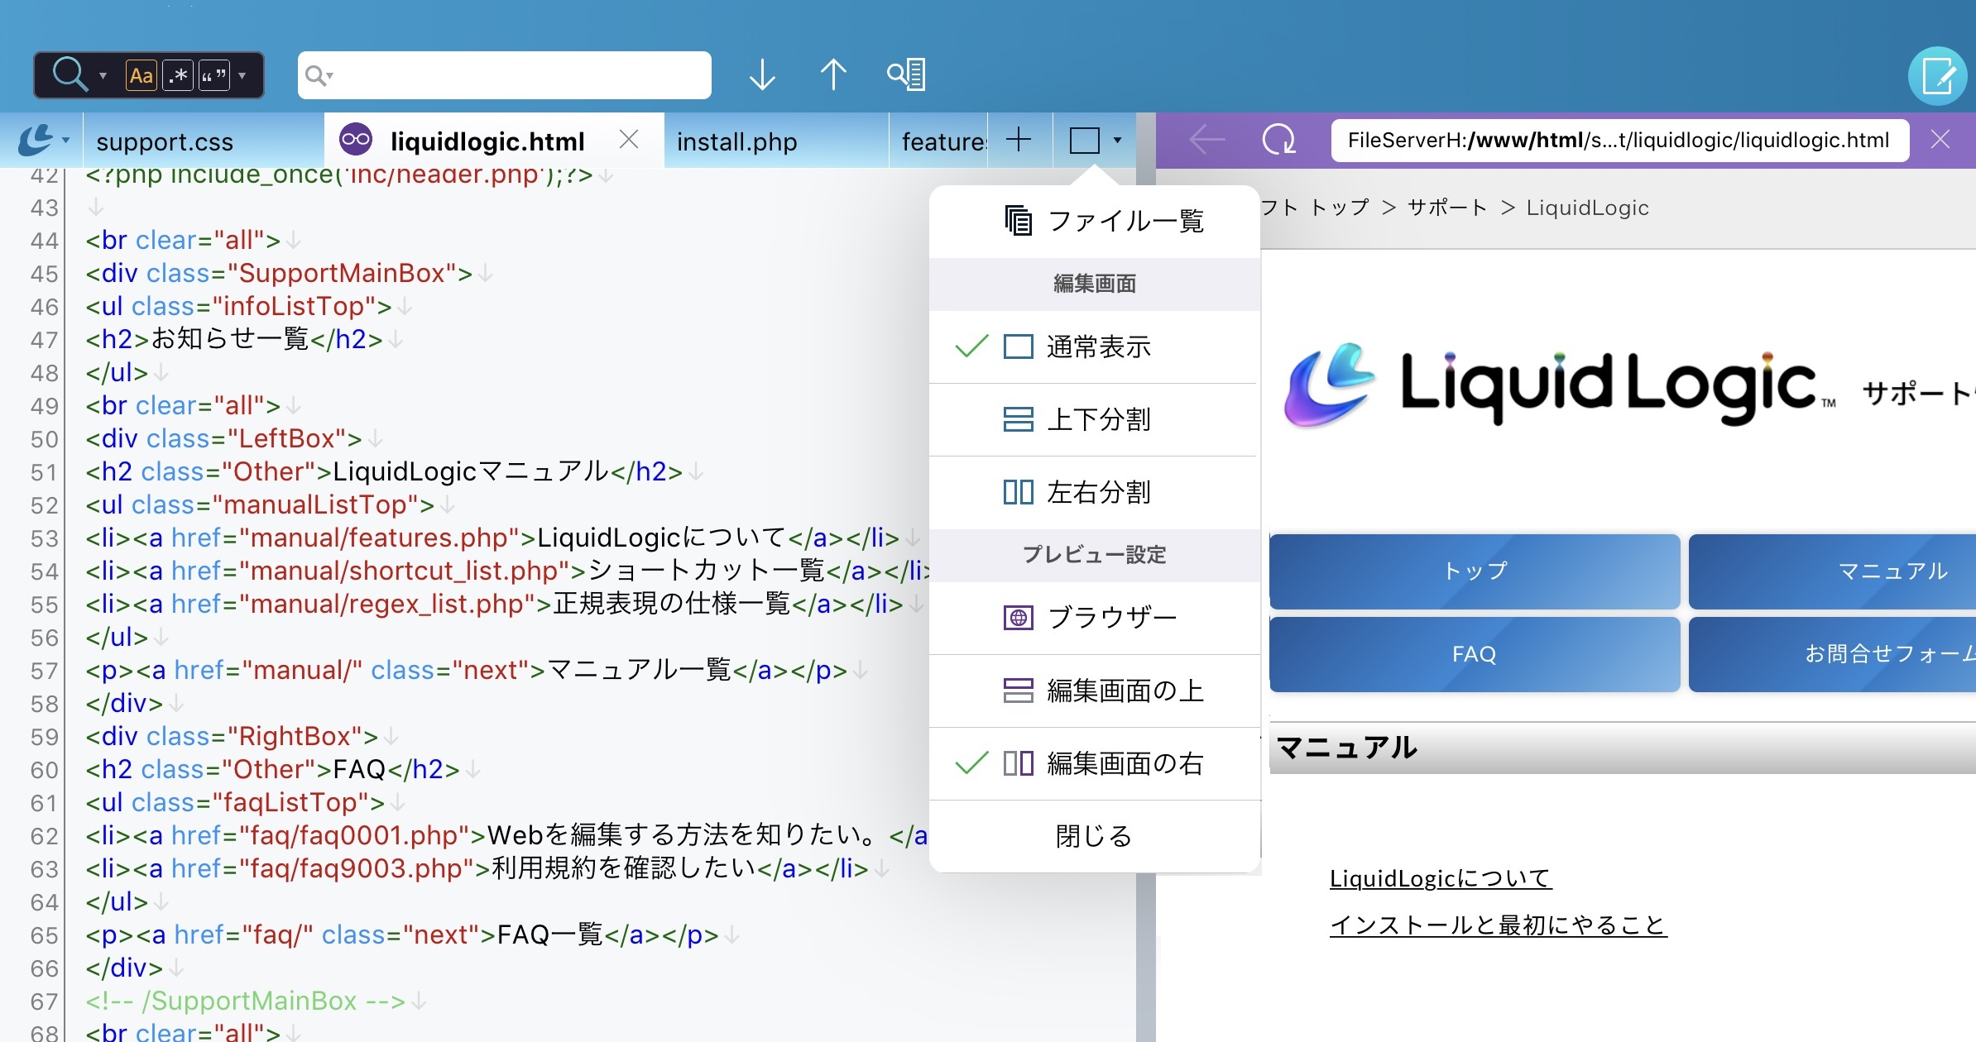Open the search results list icon

(906, 74)
